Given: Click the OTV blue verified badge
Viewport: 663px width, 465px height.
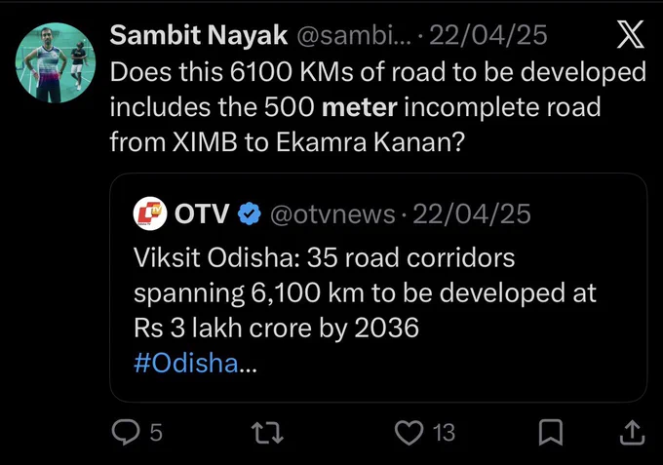Looking at the screenshot, I should pos(249,213).
